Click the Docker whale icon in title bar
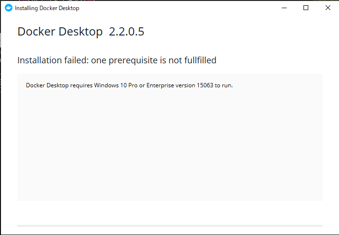The height and width of the screenshot is (235, 339). coord(9,8)
